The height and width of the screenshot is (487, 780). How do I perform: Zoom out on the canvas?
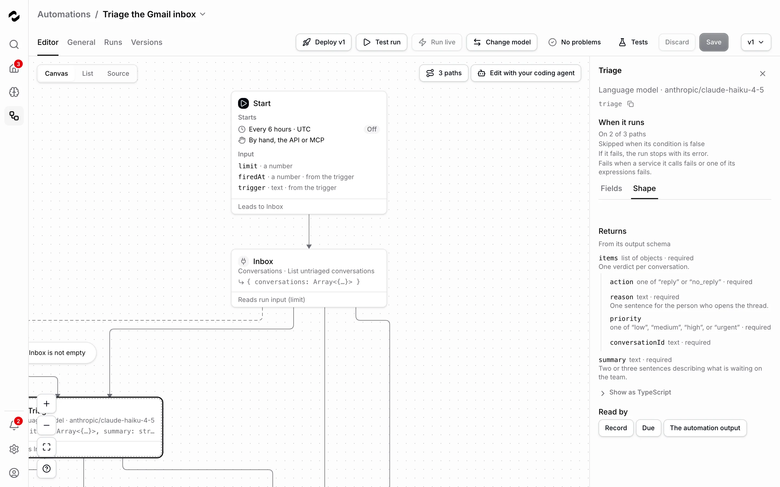[46, 425]
